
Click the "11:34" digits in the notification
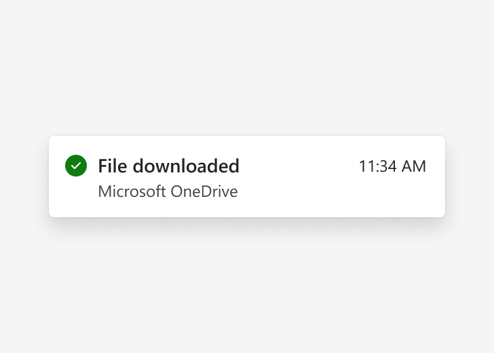[378, 166]
